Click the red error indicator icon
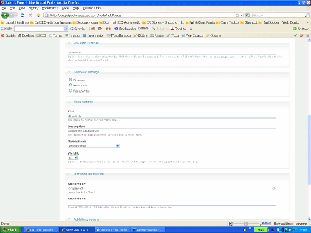 (302, 35)
